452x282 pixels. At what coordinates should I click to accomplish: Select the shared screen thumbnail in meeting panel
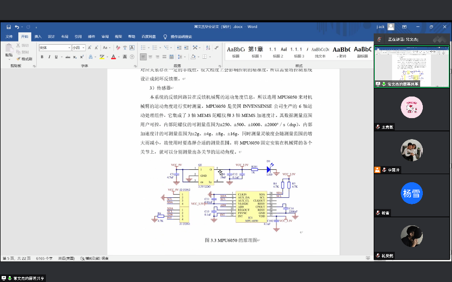pos(411,67)
